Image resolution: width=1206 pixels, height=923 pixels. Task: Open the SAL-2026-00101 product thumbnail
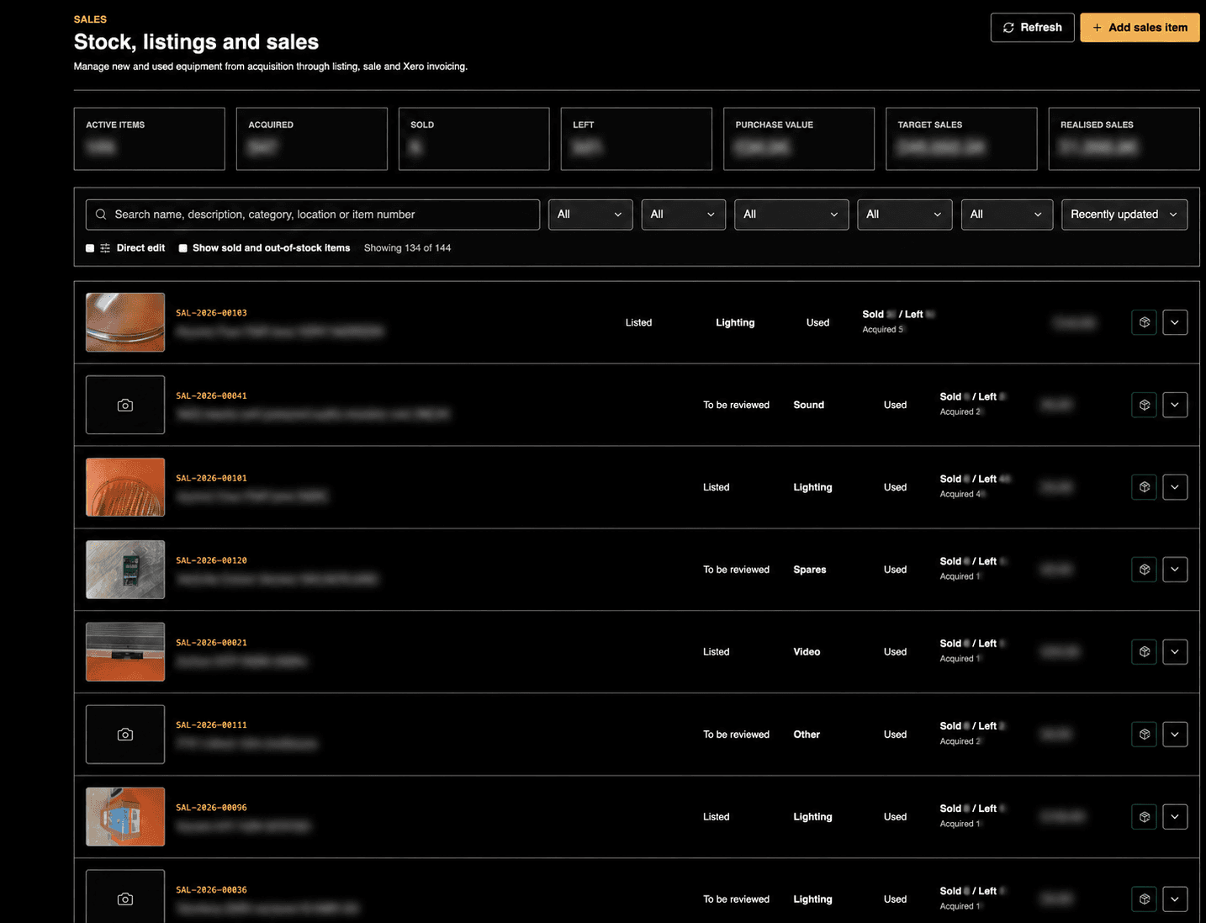coord(125,487)
